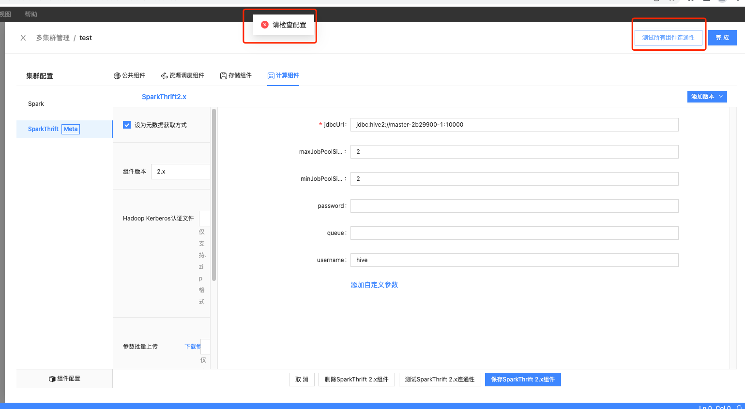The image size is (745, 409).
Task: Click the partially hidden 下载 link beside 参数批量上传
Action: pyautogui.click(x=193, y=347)
